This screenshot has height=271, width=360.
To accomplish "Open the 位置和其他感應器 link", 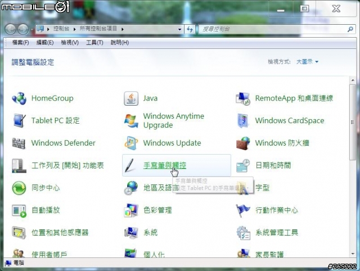I will (60, 233).
